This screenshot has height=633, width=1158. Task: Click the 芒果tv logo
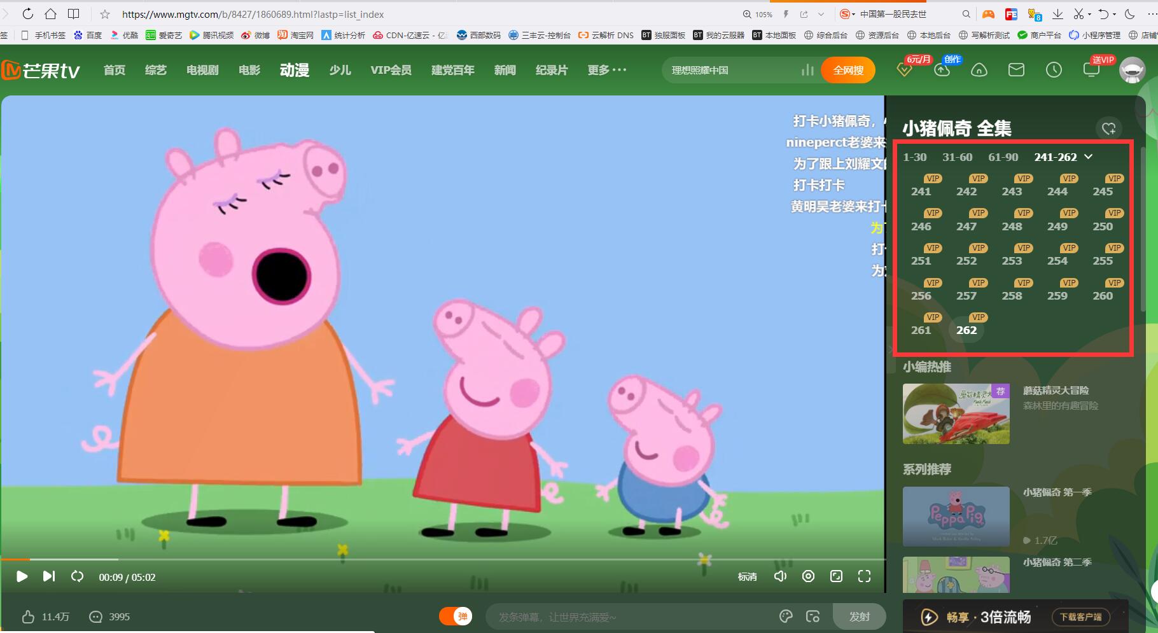(x=40, y=70)
